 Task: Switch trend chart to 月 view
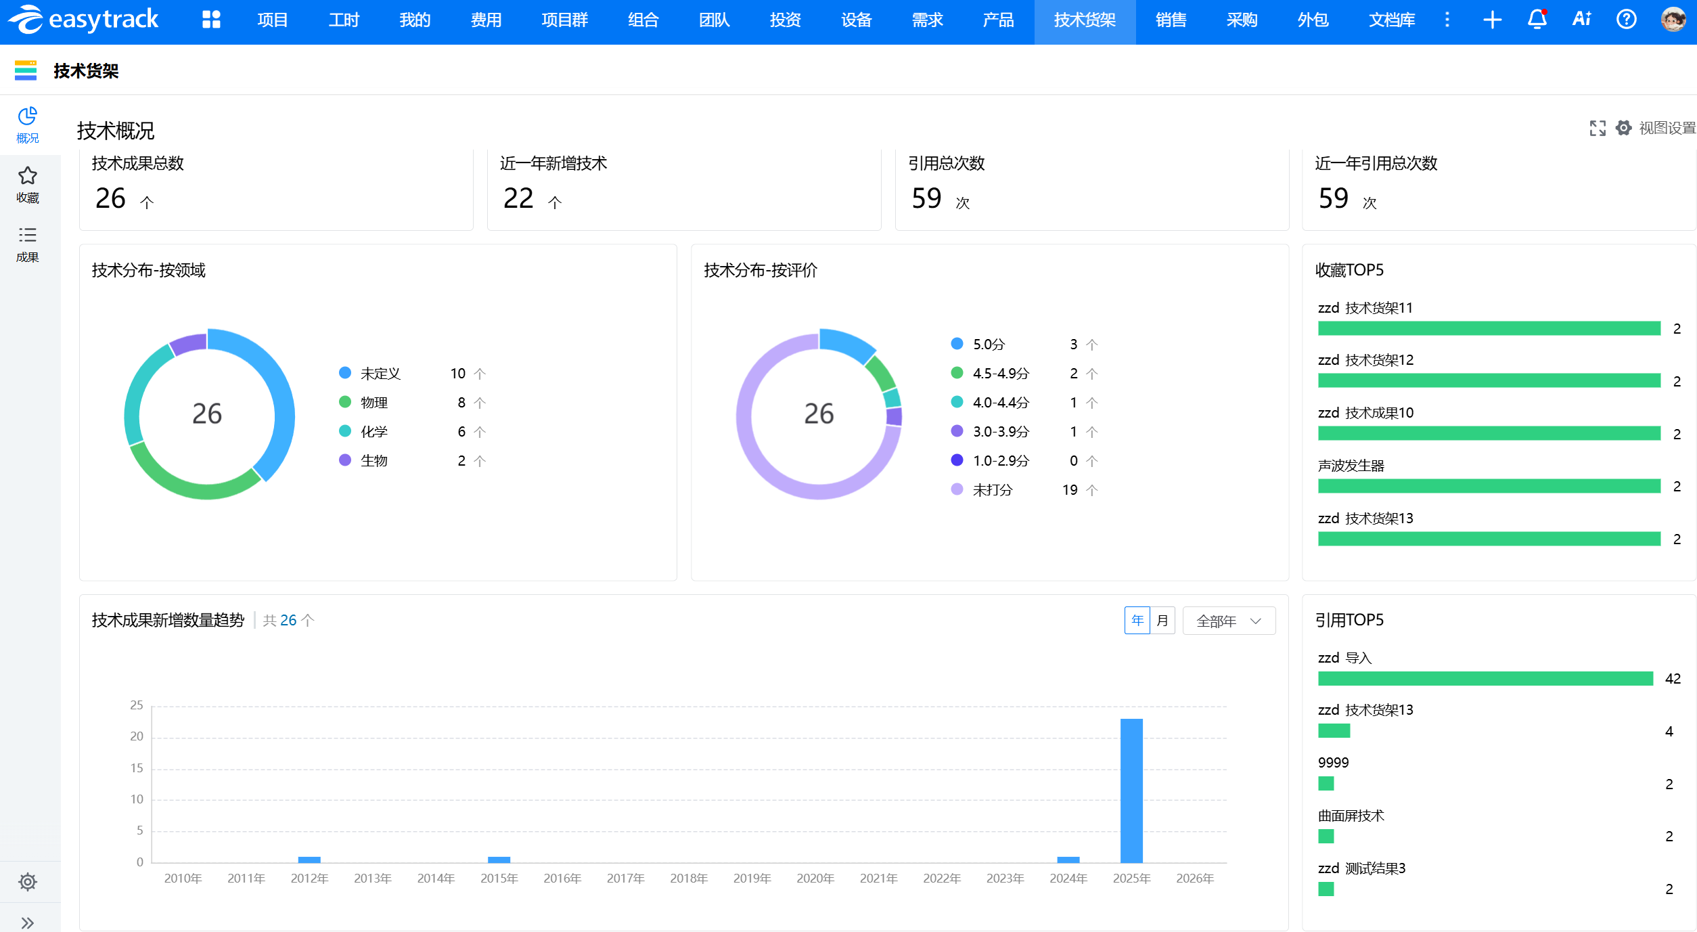pos(1162,621)
